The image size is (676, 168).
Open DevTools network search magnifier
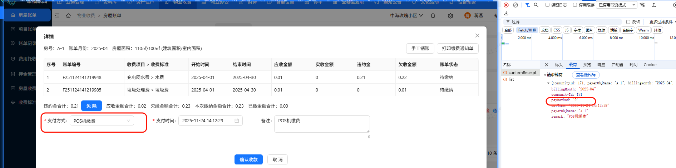[x=536, y=5]
